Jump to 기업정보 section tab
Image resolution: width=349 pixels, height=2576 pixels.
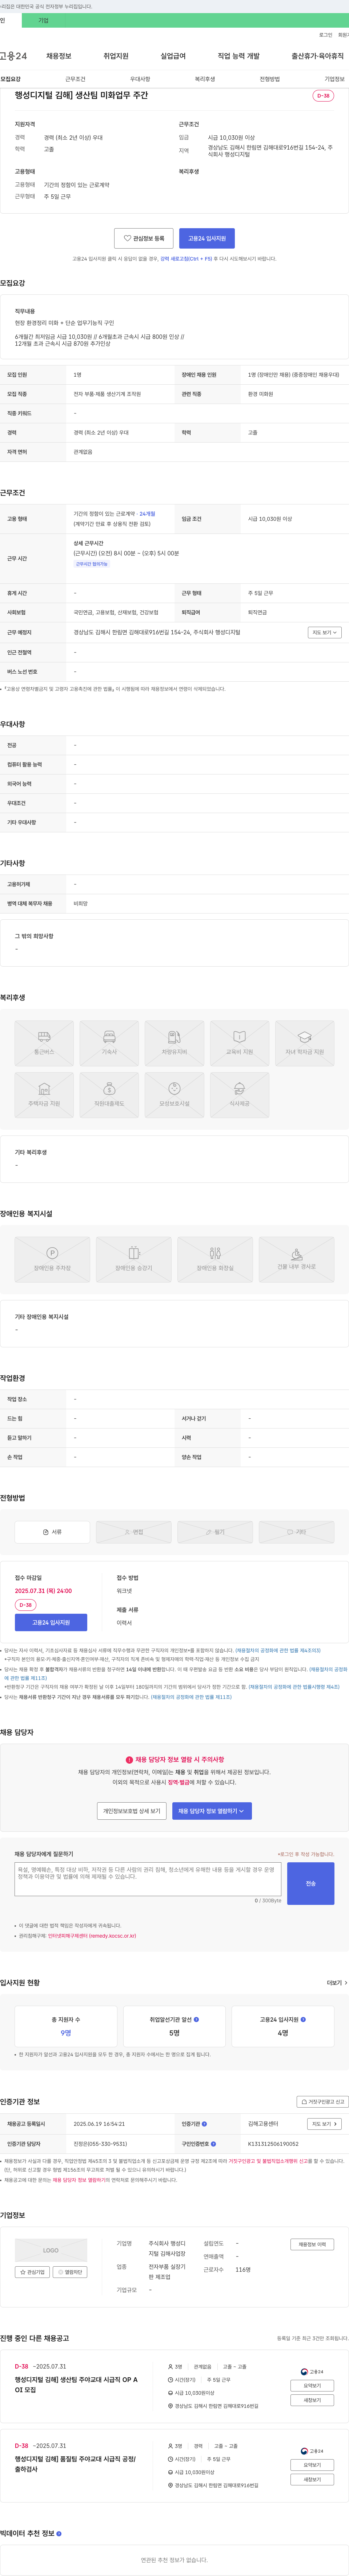tap(334, 79)
